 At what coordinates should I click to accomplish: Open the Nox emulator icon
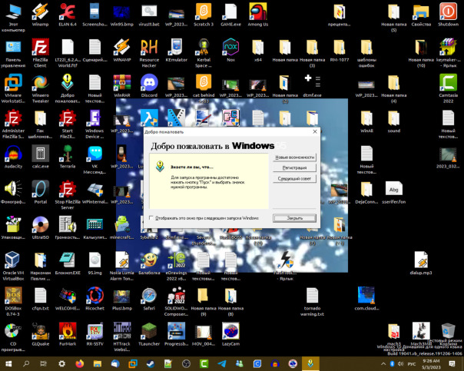[x=230, y=50]
